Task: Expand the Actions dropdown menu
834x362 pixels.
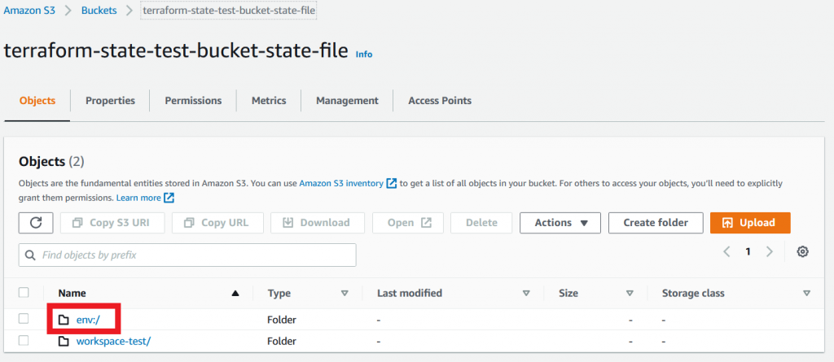Action: [560, 223]
